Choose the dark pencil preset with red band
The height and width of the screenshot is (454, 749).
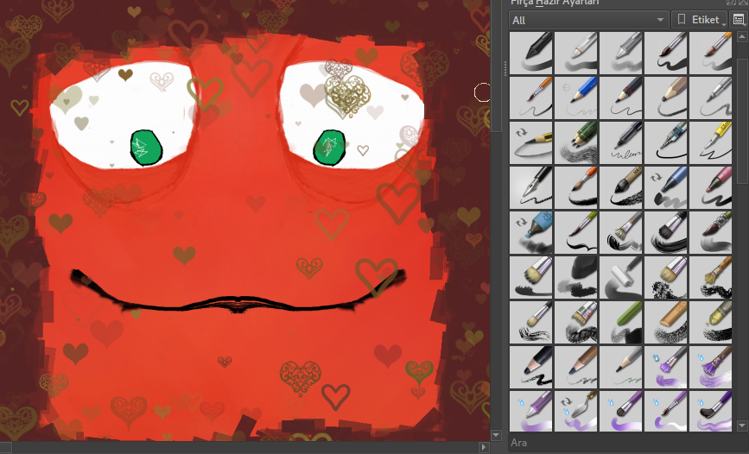coord(621,98)
